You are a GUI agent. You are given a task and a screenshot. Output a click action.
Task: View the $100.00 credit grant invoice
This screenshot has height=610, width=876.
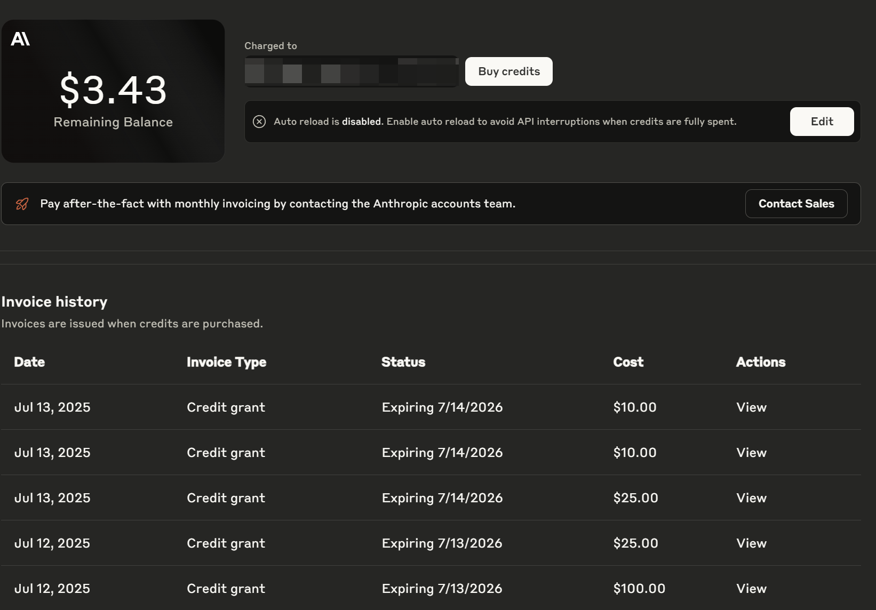(x=751, y=589)
